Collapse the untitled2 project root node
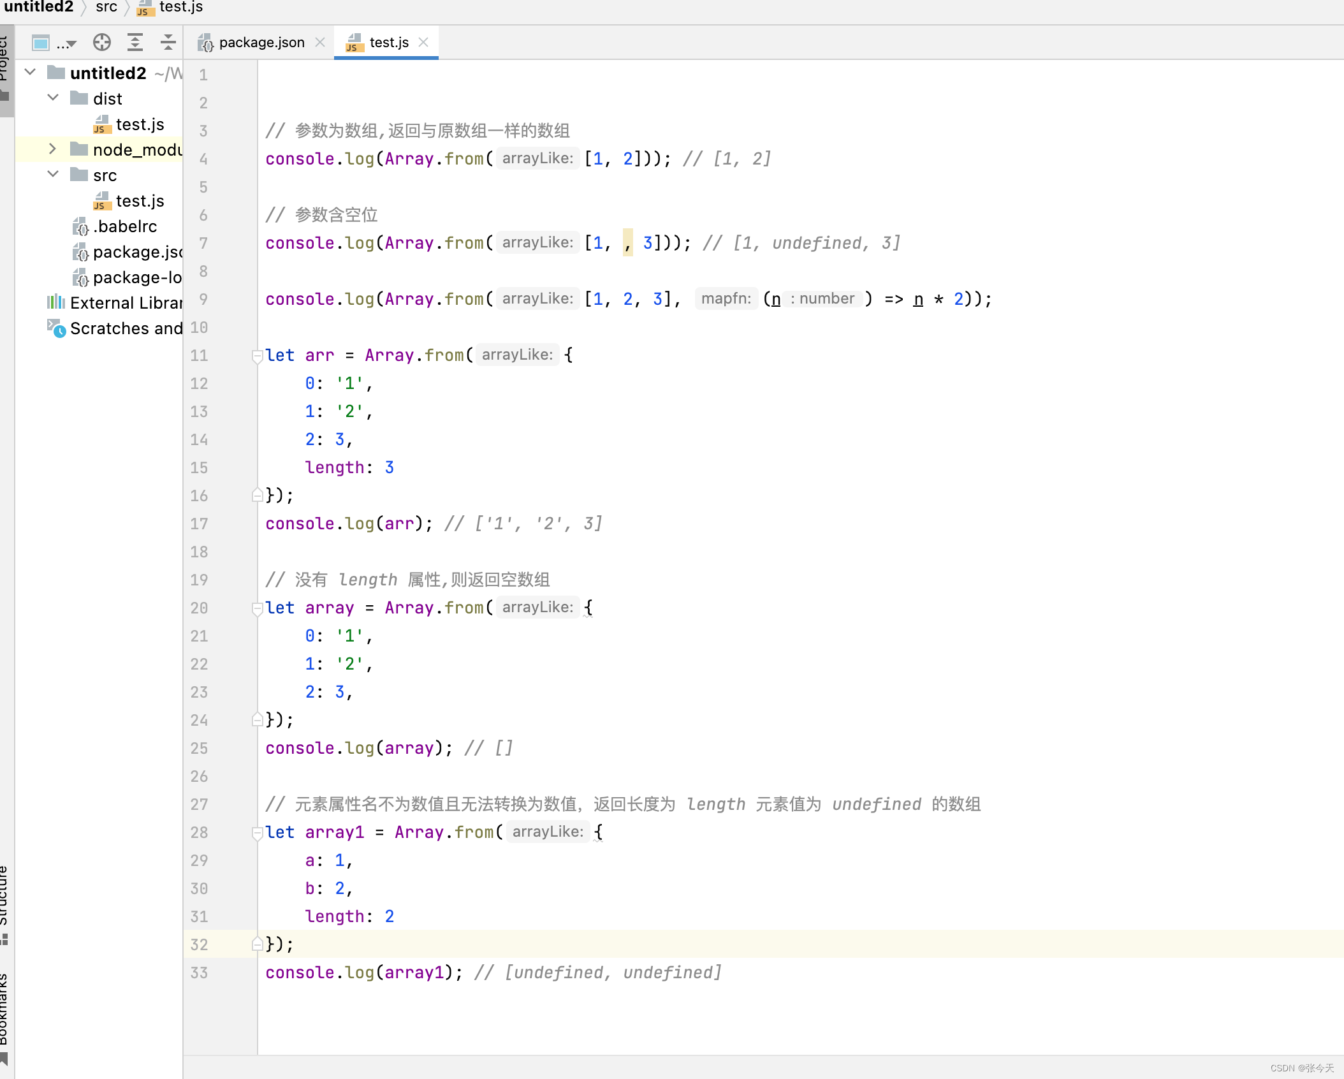Image resolution: width=1344 pixels, height=1079 pixels. 30,73
